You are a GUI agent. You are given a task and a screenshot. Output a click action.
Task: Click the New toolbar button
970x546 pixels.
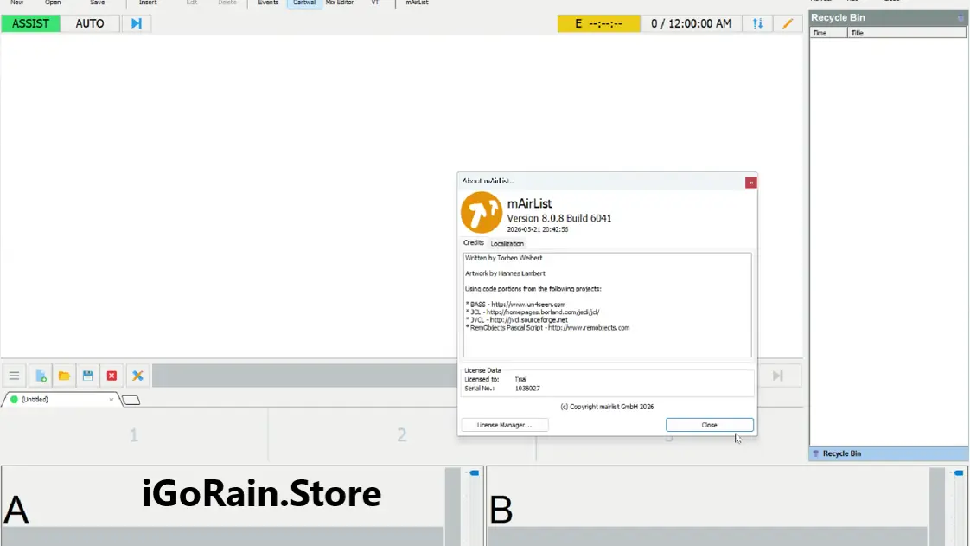tap(16, 3)
